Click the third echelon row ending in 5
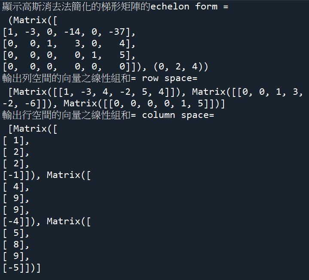Image resolution: width=309 pixels, height=280 pixels. tap(69, 55)
